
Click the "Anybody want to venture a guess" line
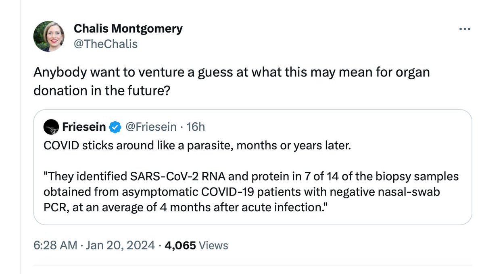(x=231, y=73)
